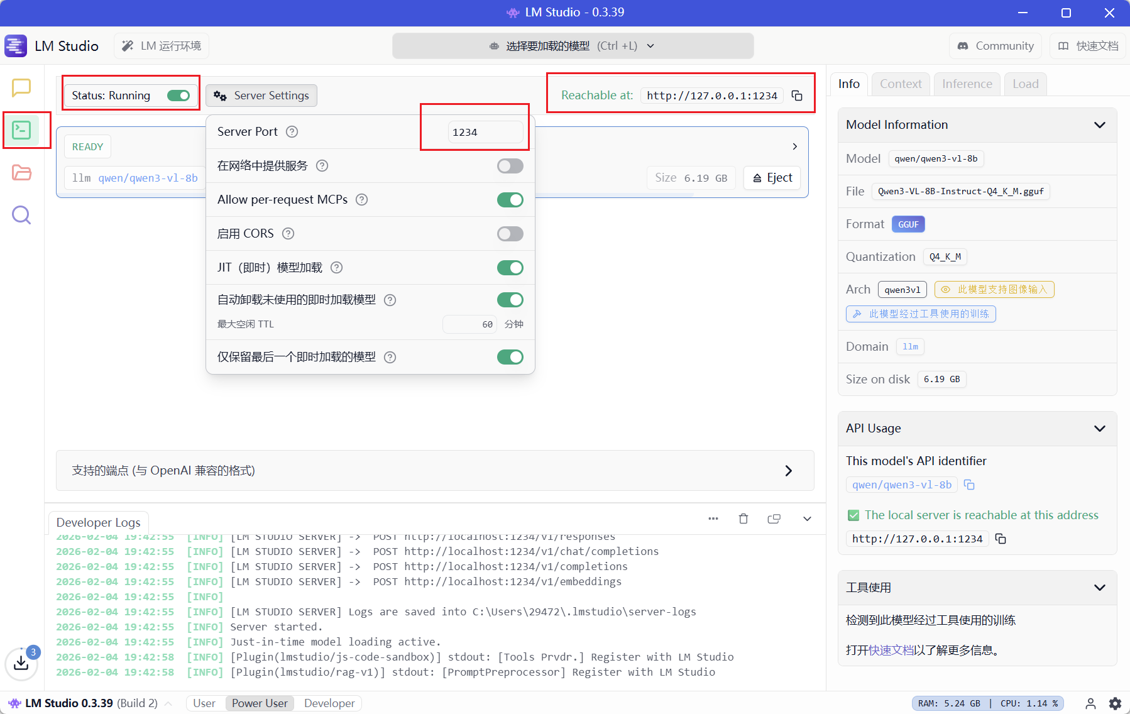The image size is (1130, 714).
Task: Open the user account icon in status bar
Action: [1091, 703]
